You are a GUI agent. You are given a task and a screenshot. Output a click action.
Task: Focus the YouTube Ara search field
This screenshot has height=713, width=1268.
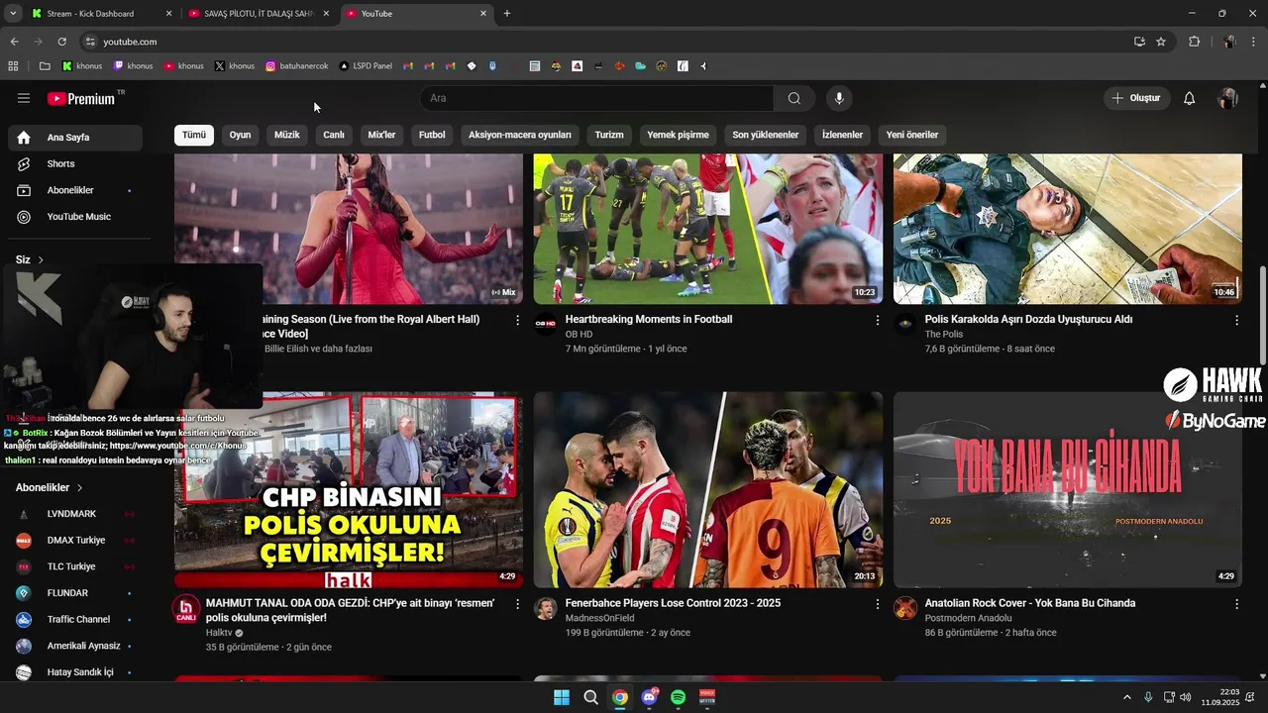[597, 98]
